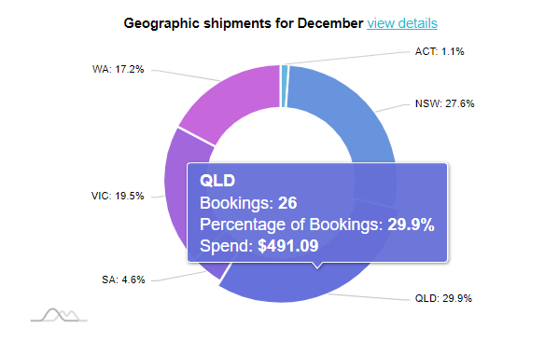Screen dimensions: 559x341
Task: Click the QLD heading in the tooltip
Action: tap(217, 181)
